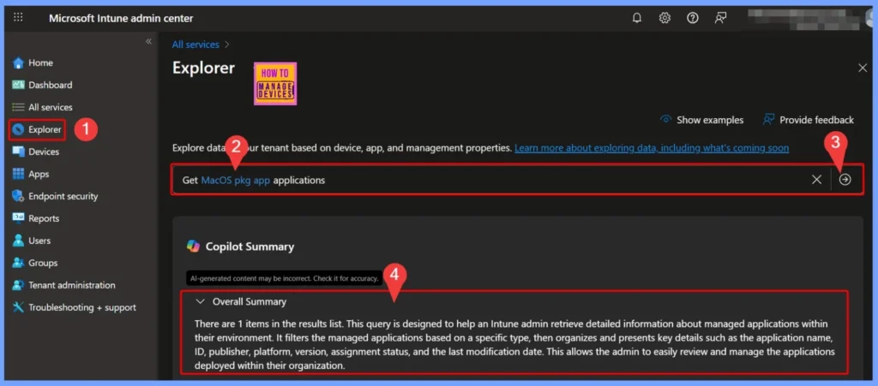Open the Learn more about exploring data link
The width and height of the screenshot is (878, 386).
click(652, 148)
